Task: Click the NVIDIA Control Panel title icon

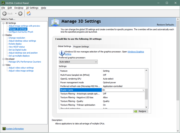Action: tap(3, 3)
